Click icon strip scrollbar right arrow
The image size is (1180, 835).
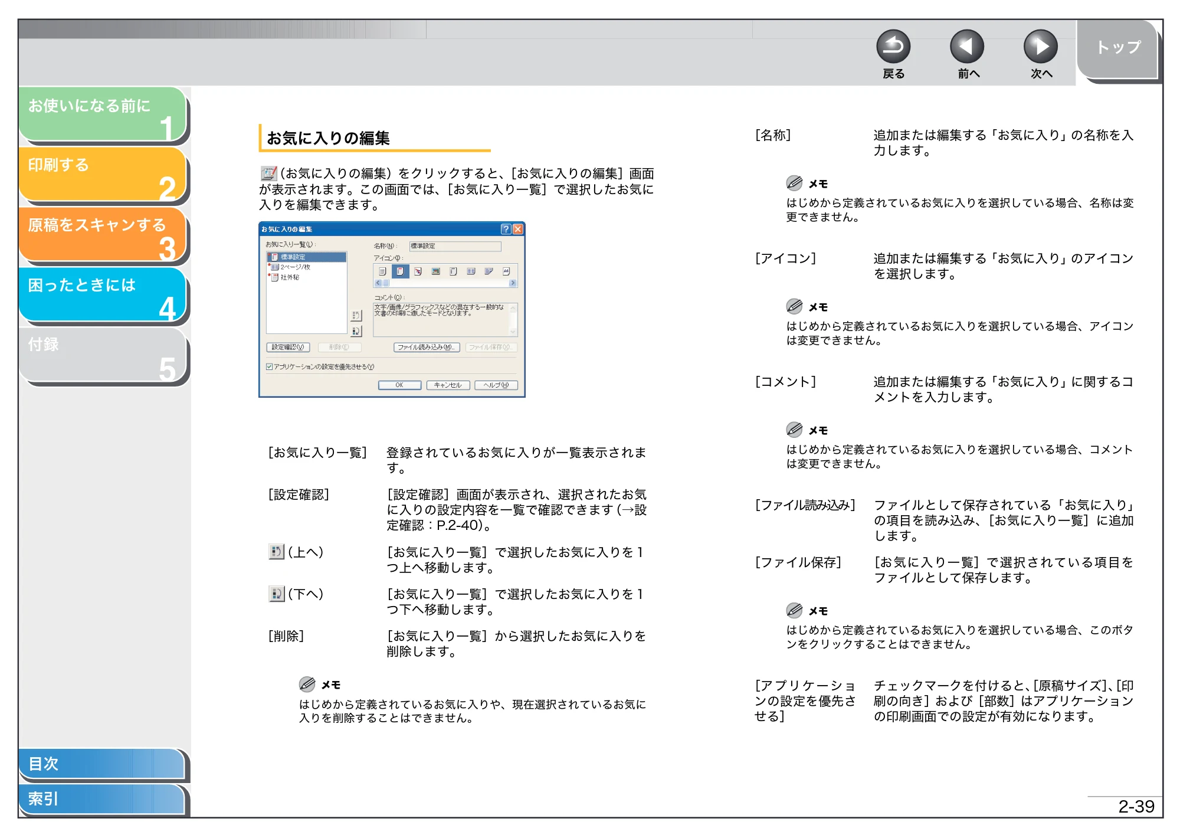(x=513, y=283)
